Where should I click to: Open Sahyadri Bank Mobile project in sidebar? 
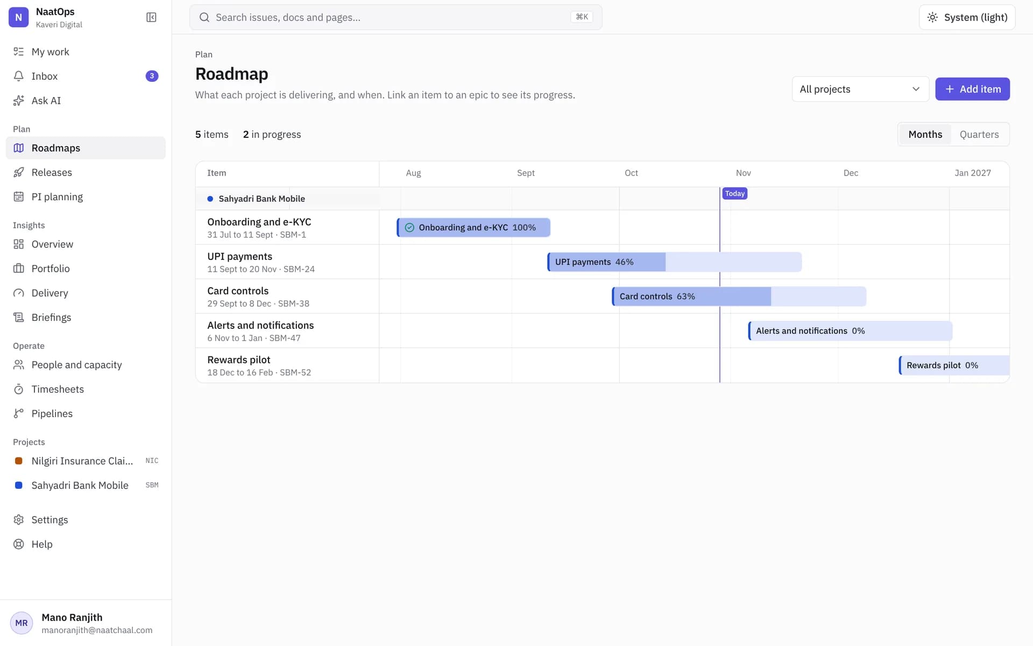pos(86,485)
